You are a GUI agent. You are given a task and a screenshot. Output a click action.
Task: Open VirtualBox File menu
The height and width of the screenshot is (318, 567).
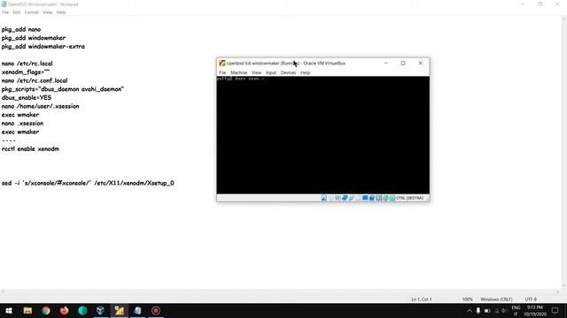point(222,72)
